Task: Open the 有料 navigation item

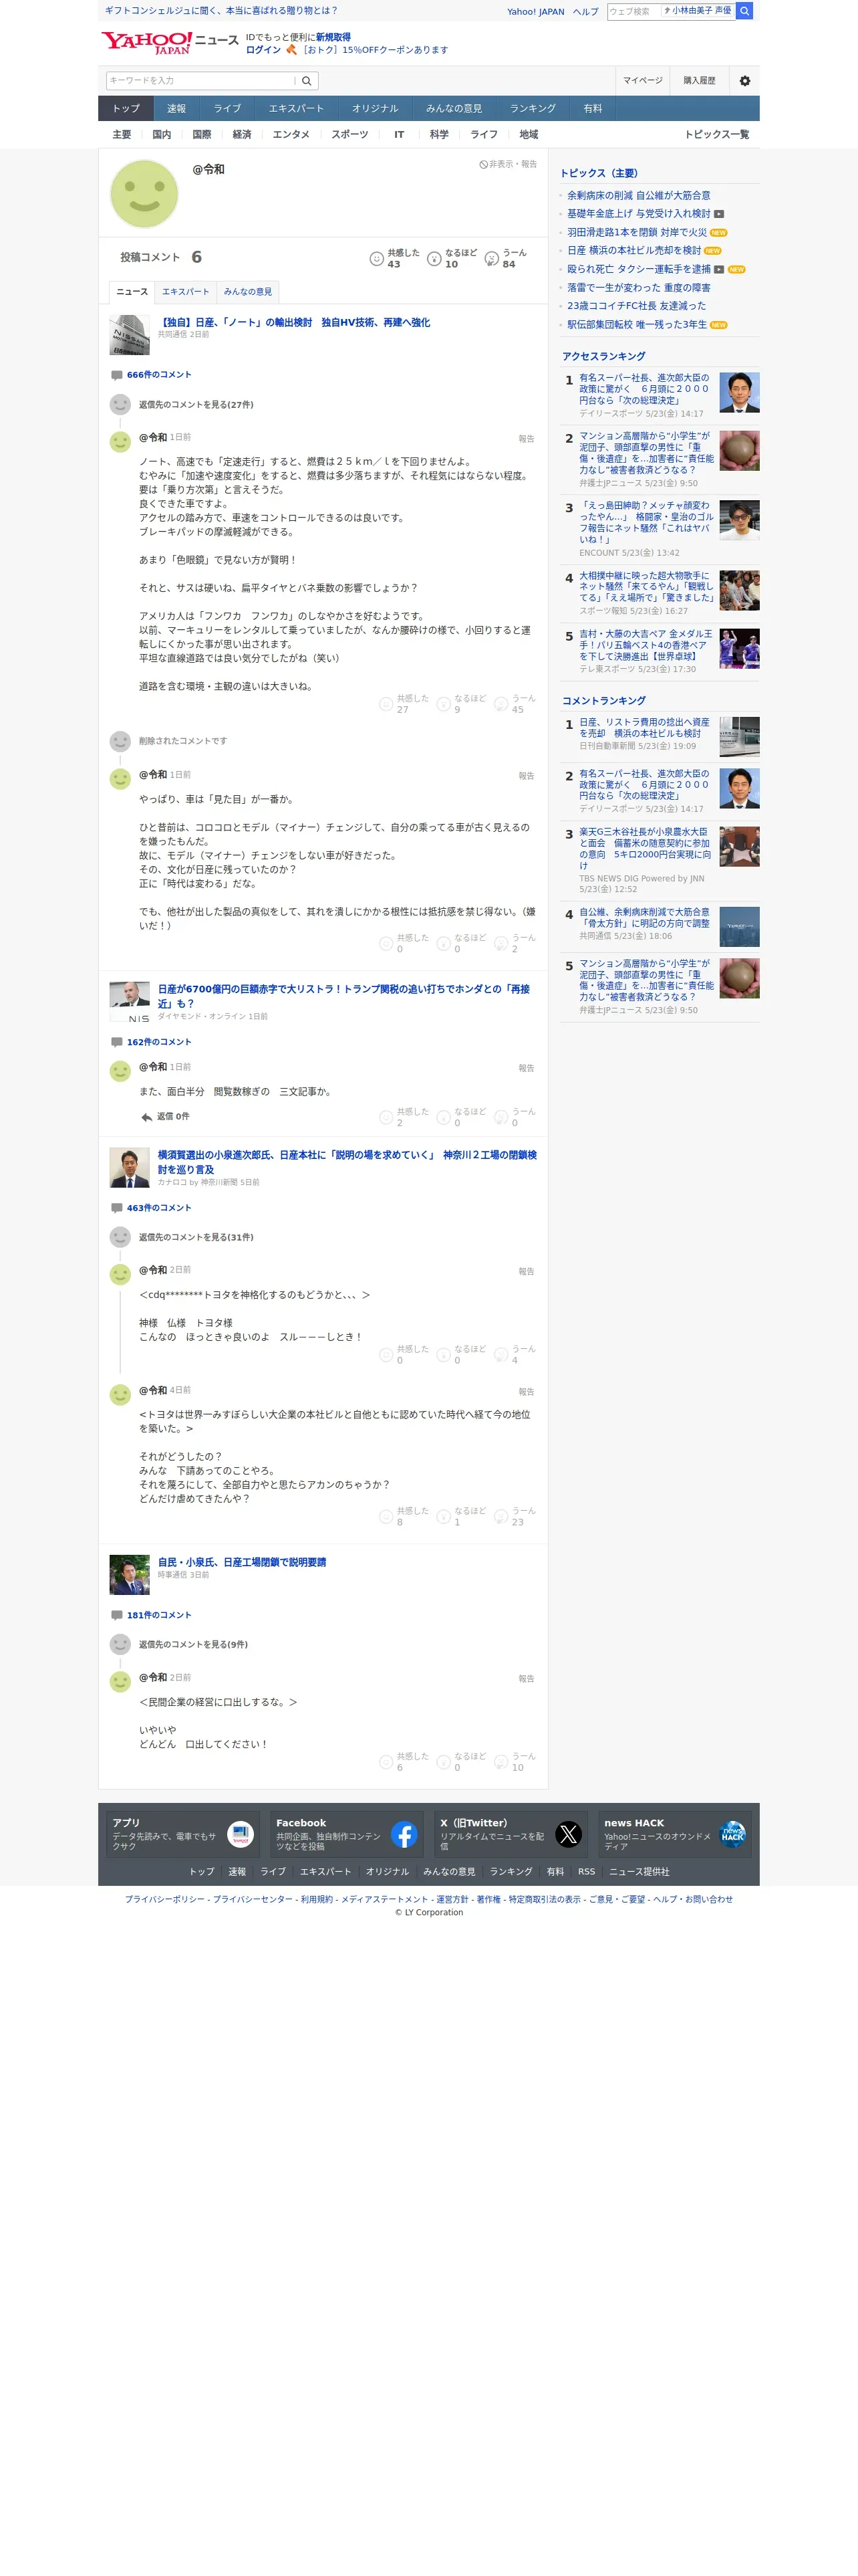Action: 593,109
